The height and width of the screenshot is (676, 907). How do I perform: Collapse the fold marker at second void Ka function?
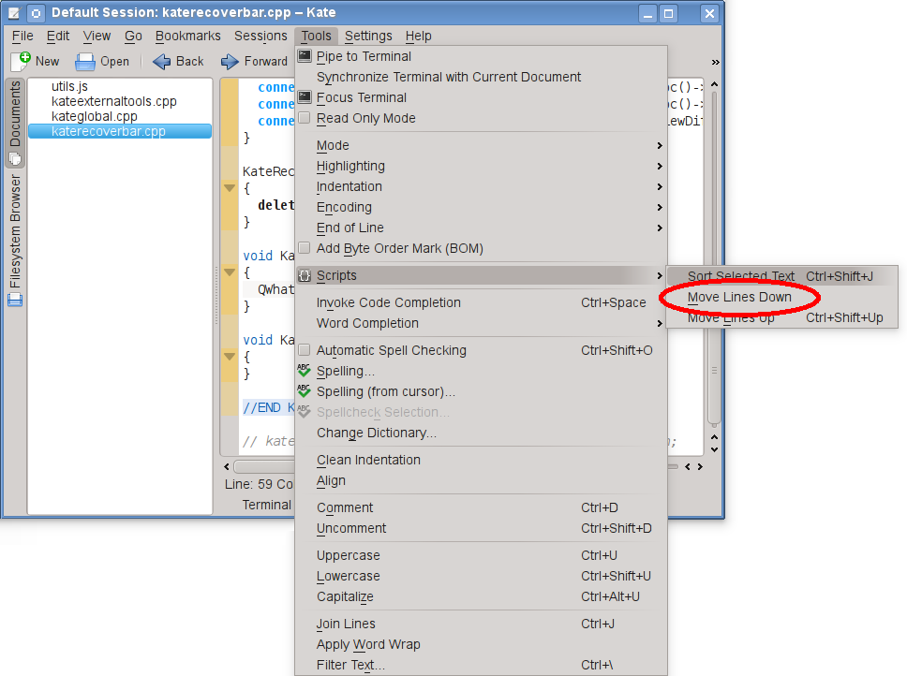point(230,357)
